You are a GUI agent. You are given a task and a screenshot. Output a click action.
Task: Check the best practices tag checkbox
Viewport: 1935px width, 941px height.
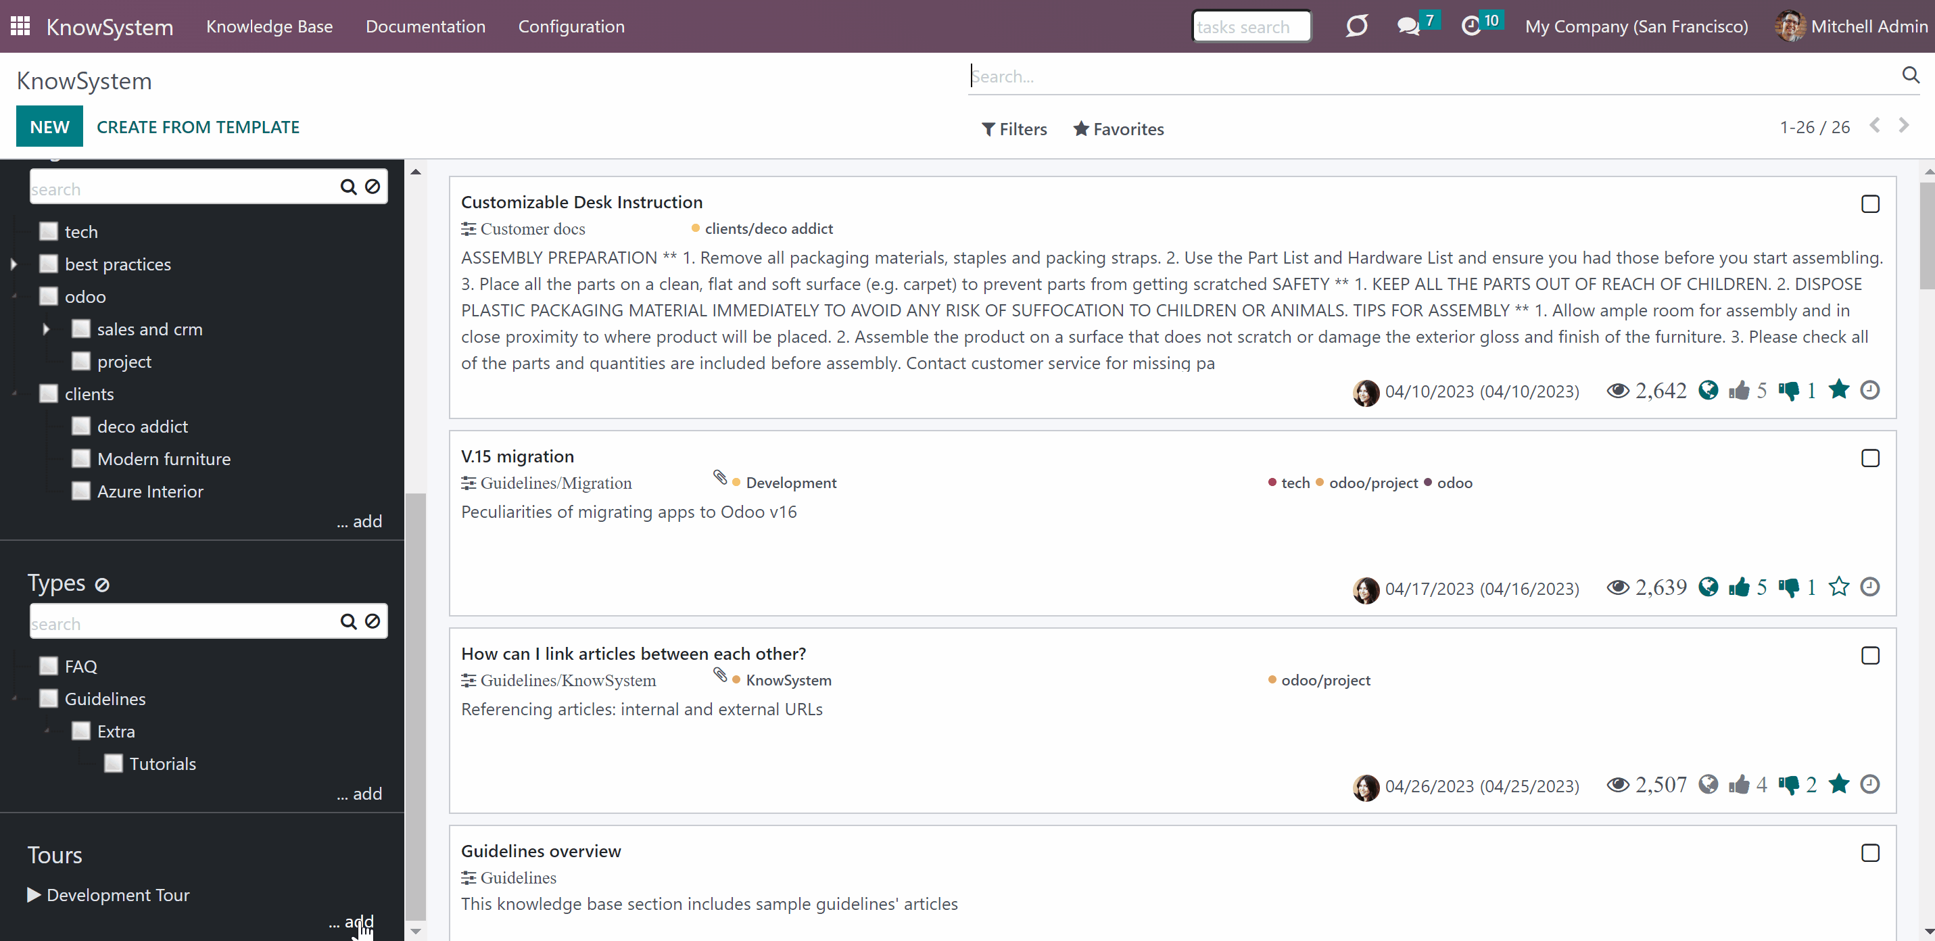coord(49,264)
